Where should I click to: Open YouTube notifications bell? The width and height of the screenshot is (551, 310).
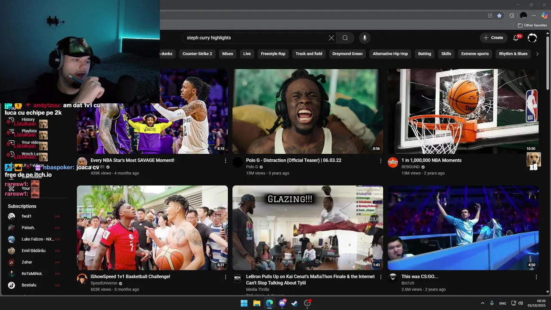coord(516,38)
